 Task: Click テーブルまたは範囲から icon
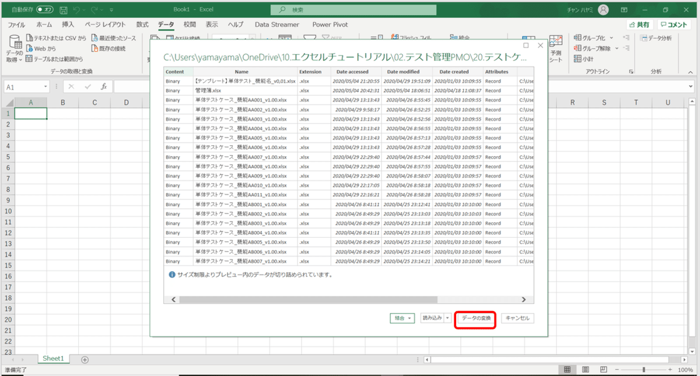pyautogui.click(x=30, y=58)
